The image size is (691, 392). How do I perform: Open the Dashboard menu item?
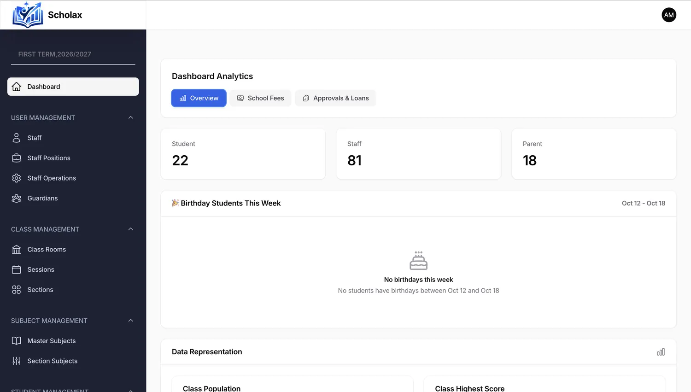(73, 87)
